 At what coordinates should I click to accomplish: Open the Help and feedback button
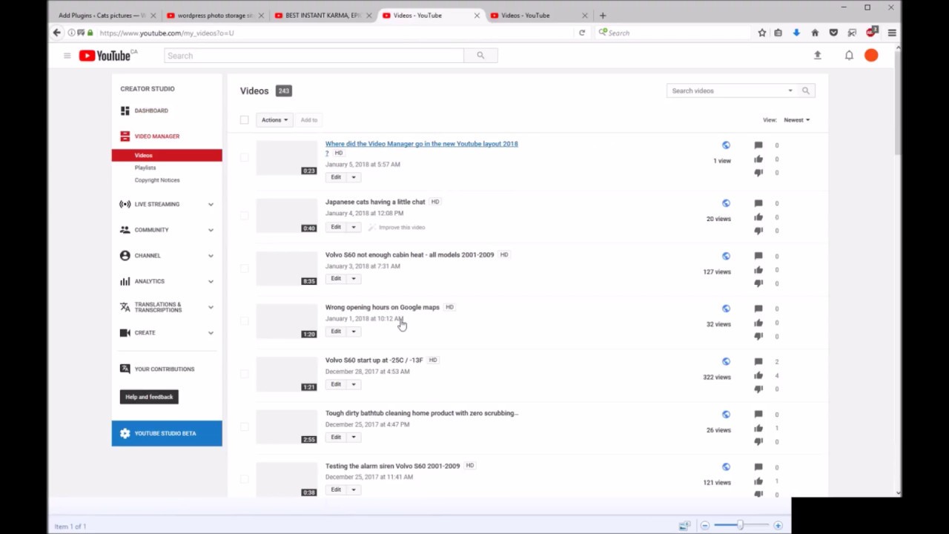[x=149, y=397]
